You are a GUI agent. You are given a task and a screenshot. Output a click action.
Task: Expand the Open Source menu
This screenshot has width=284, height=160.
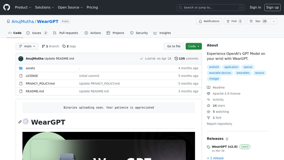pyautogui.click(x=70, y=7)
